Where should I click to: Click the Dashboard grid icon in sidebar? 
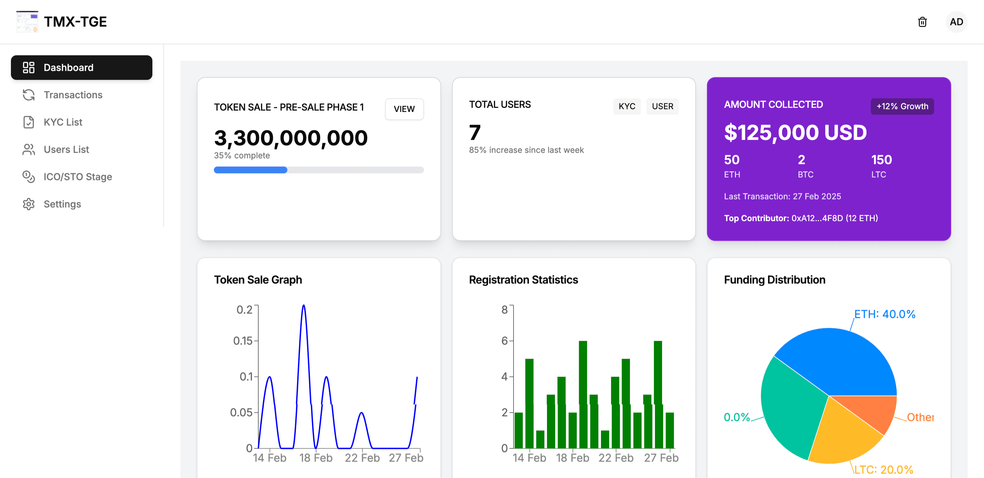tap(29, 68)
